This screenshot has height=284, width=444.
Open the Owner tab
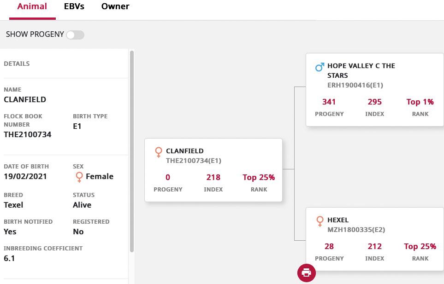[x=115, y=6]
